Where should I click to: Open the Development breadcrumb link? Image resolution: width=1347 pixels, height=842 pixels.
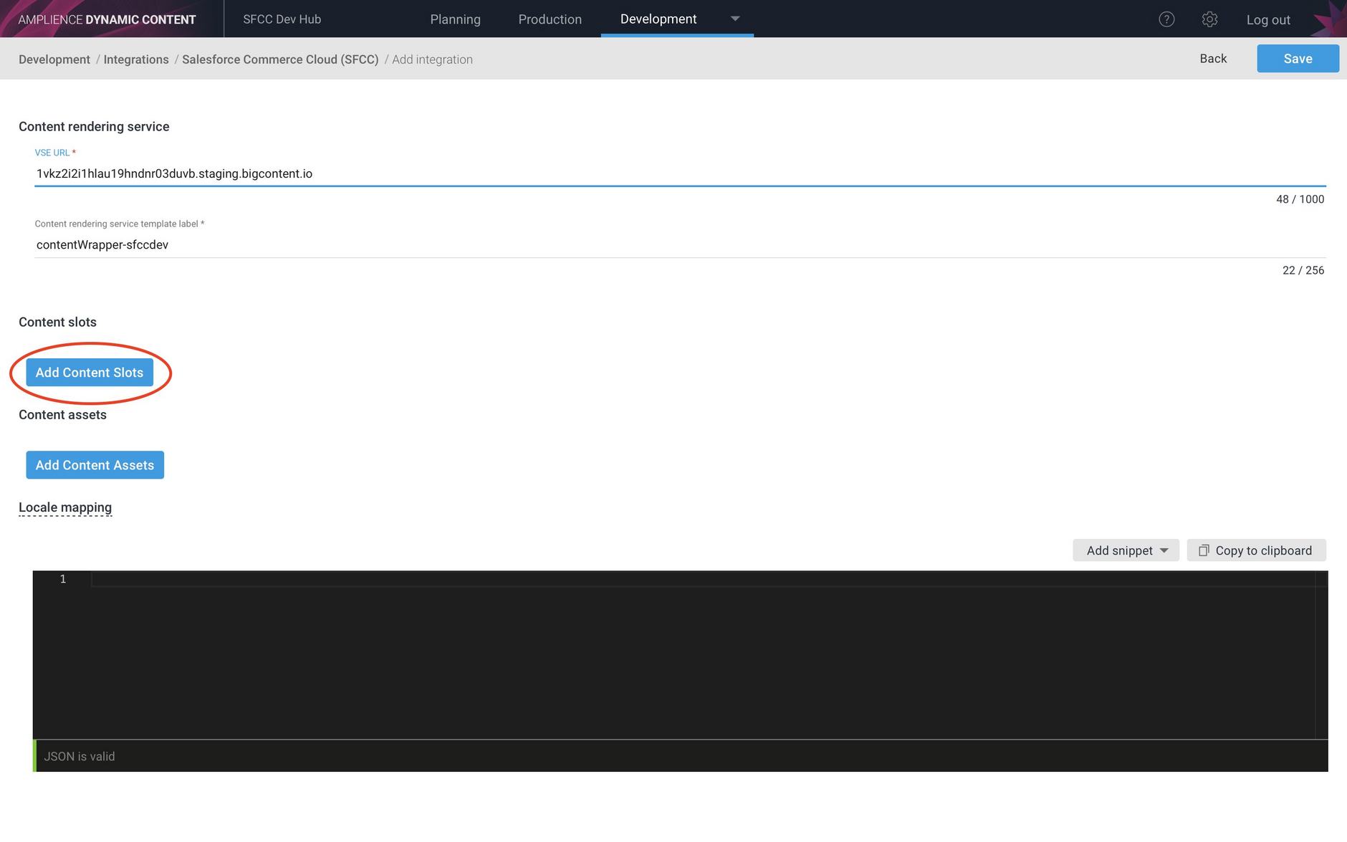pyautogui.click(x=54, y=59)
